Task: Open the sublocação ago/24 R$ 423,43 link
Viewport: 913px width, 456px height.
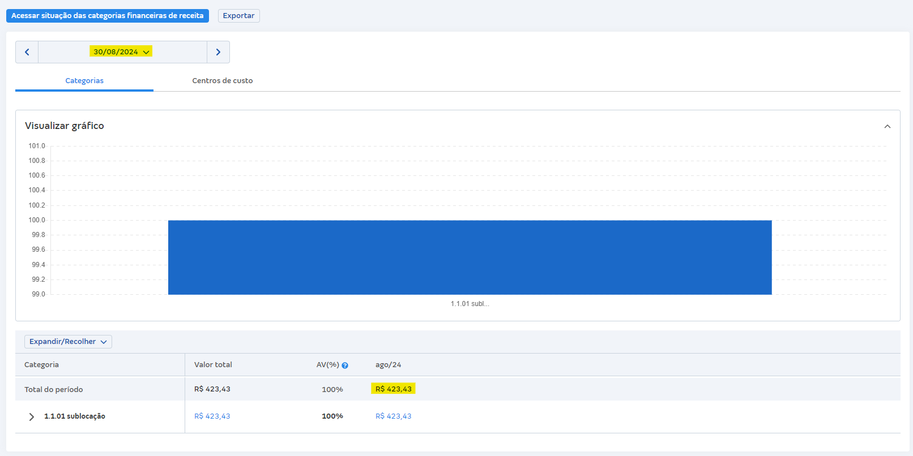Action: [394, 416]
